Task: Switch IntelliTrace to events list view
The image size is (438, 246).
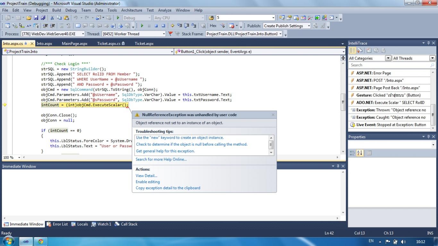Action: tap(353, 50)
